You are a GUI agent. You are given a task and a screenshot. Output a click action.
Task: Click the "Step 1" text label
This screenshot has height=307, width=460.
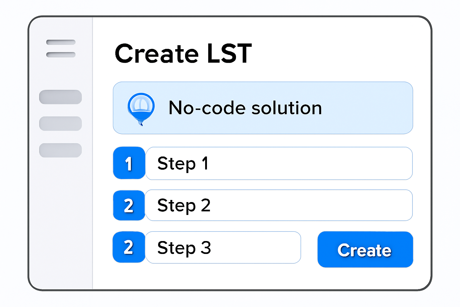[x=183, y=164]
